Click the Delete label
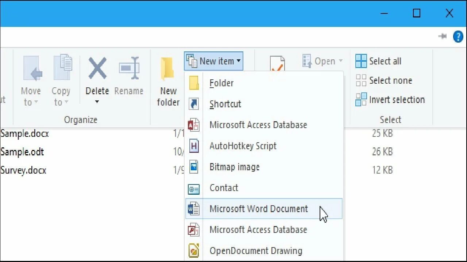The width and height of the screenshot is (467, 262). (97, 91)
